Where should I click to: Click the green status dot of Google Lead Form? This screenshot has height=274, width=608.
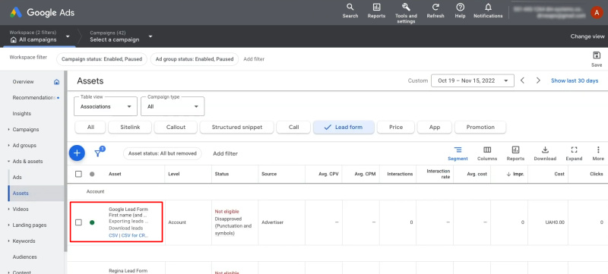[x=92, y=222]
